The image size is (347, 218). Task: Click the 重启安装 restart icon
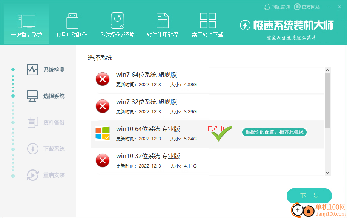[x=33, y=175]
